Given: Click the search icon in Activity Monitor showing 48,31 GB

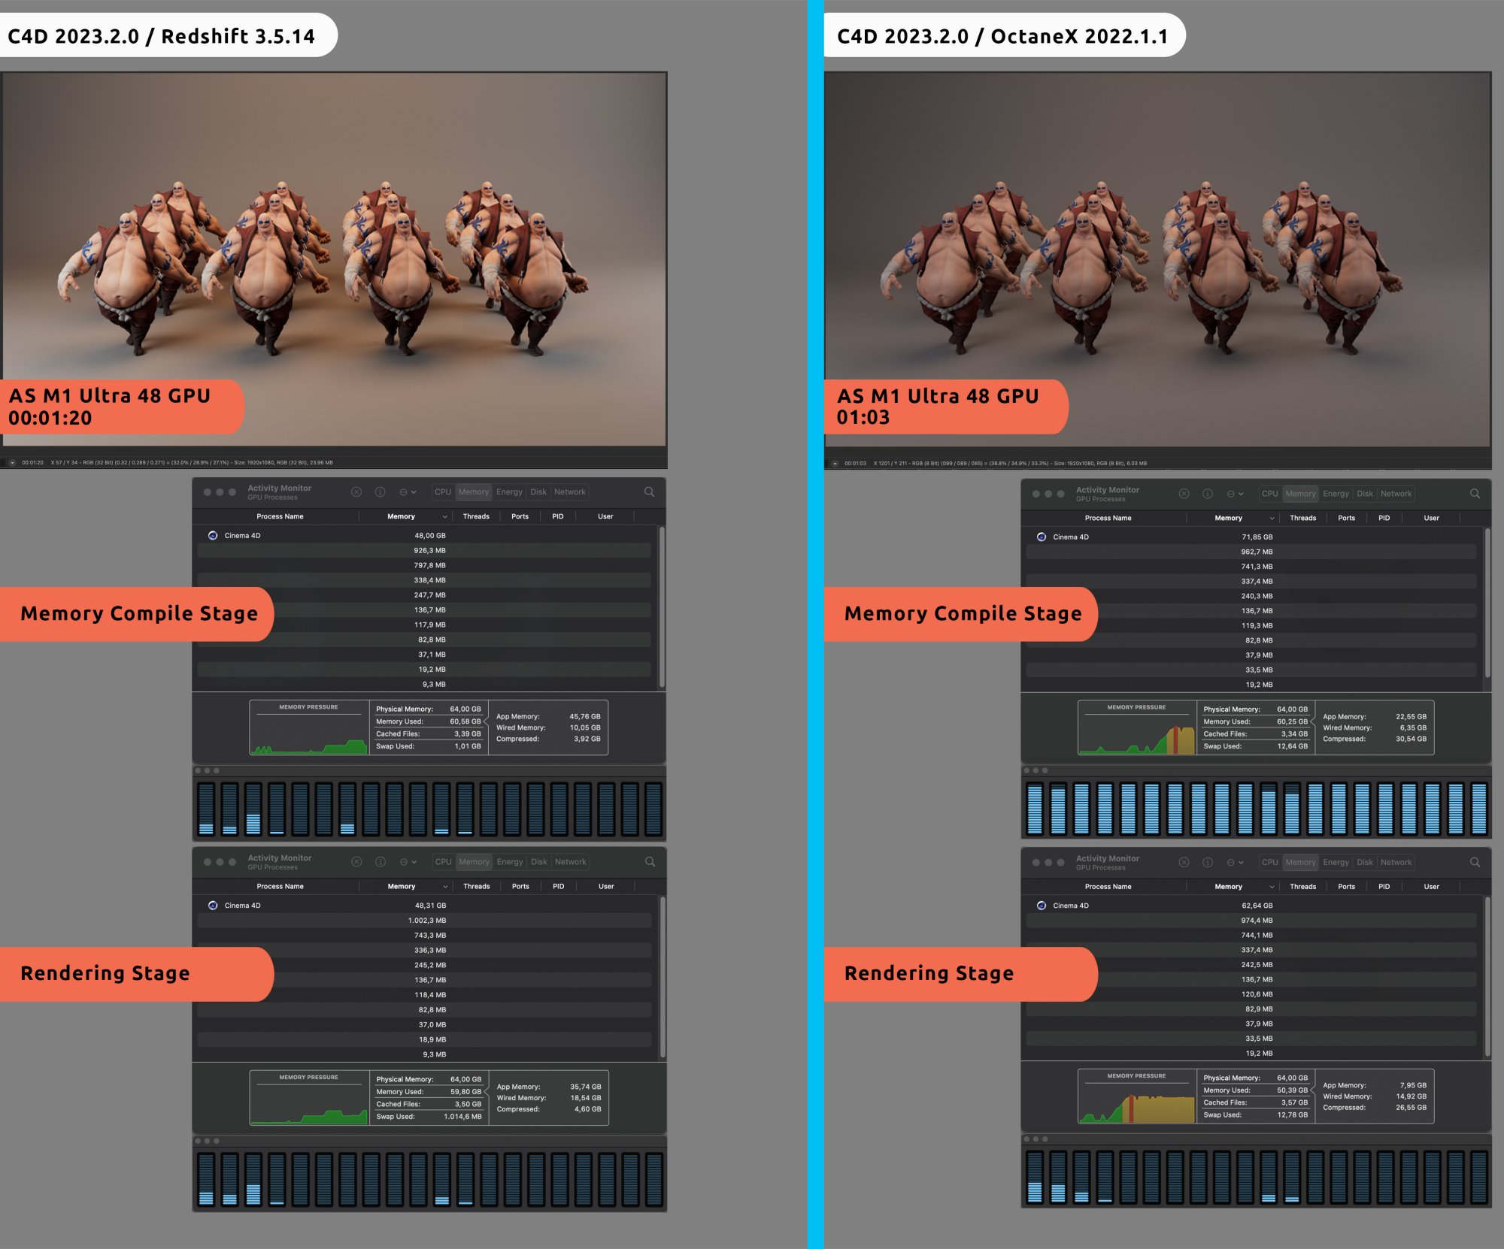Looking at the screenshot, I should tap(650, 862).
